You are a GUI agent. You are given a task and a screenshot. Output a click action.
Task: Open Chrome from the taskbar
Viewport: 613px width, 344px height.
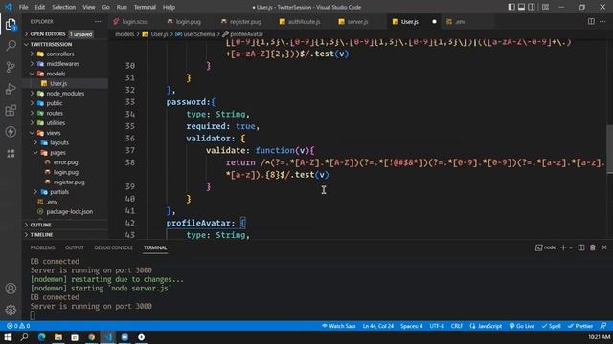(x=91, y=337)
